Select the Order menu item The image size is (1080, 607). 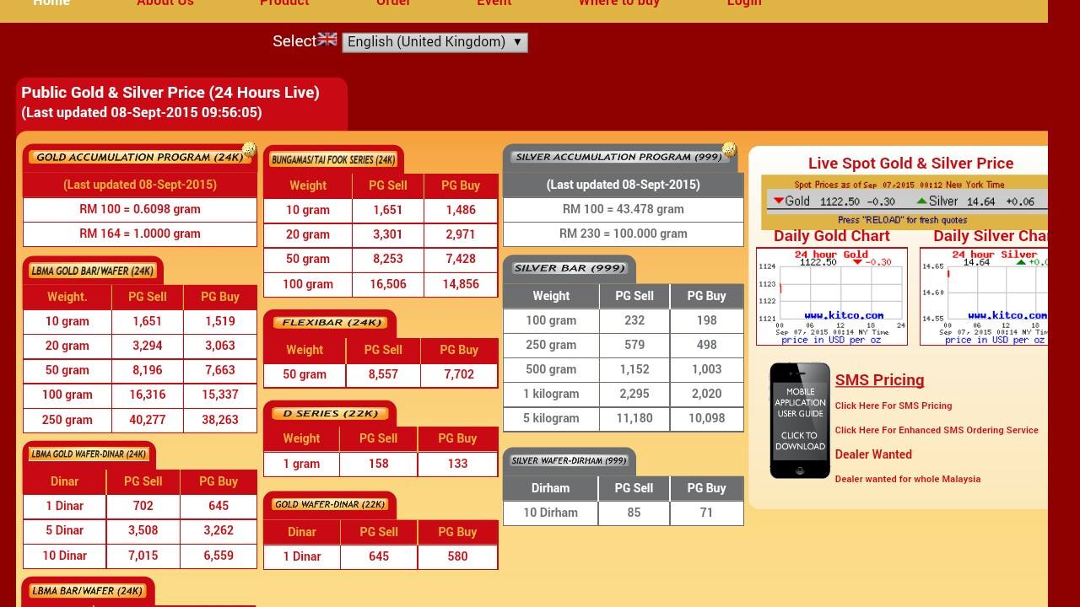tap(393, 3)
